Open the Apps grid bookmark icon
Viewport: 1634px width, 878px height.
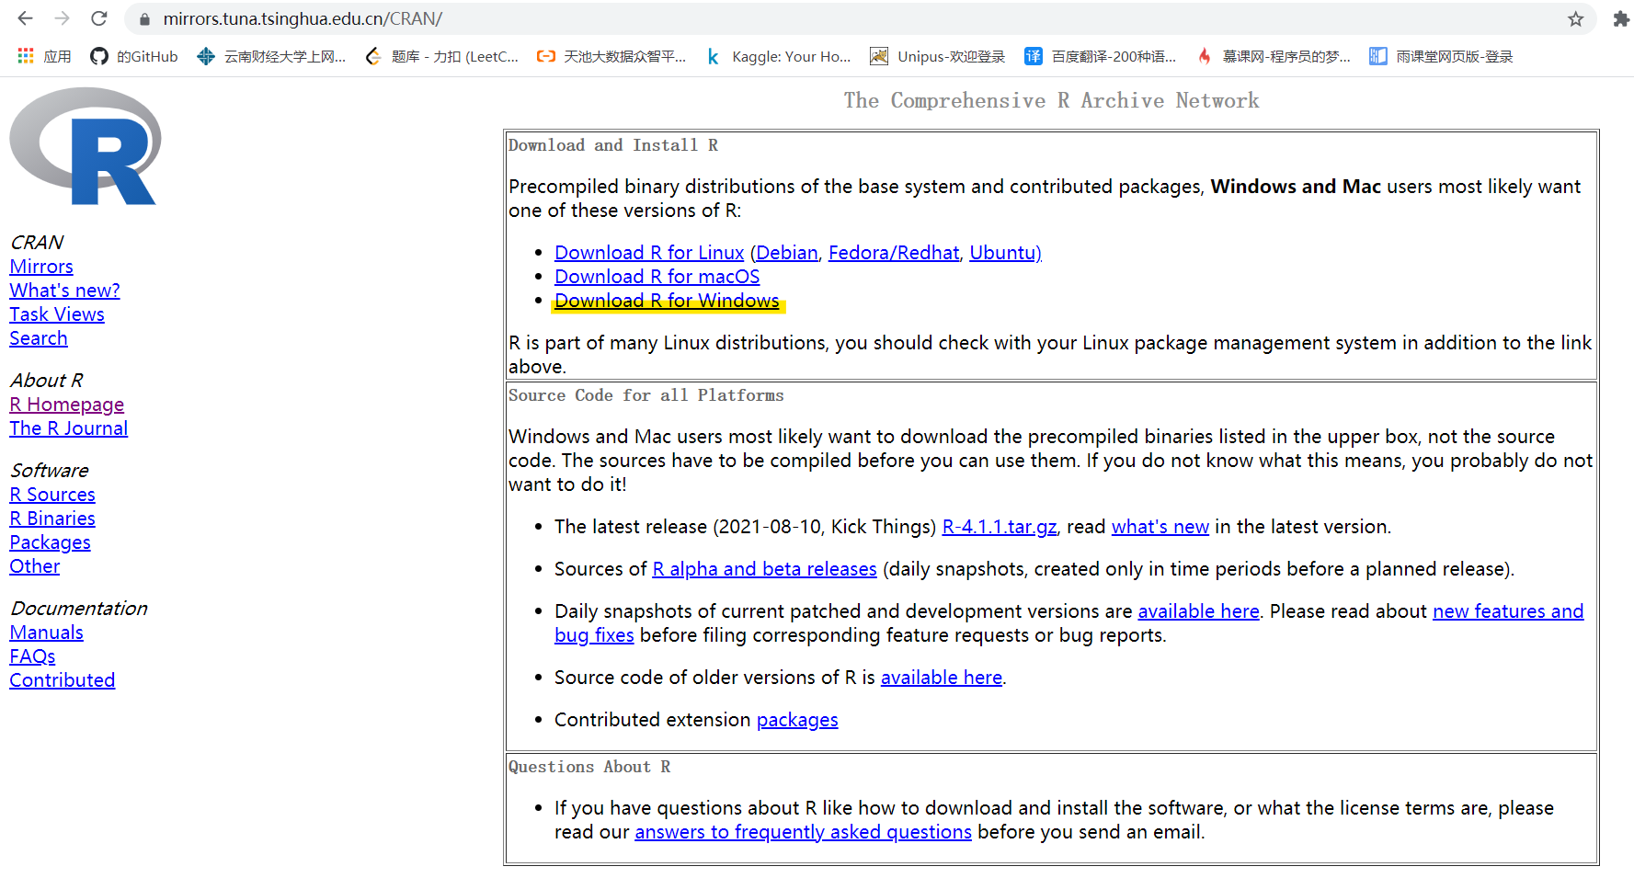coord(26,56)
